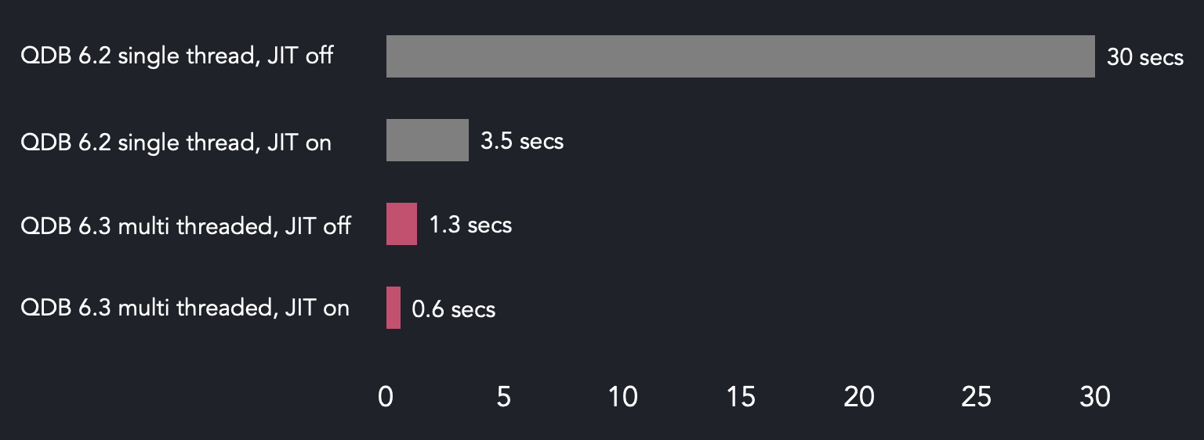This screenshot has height=440, width=1204.
Task: Click the longest gray 30 secs bar
Action: point(740,56)
